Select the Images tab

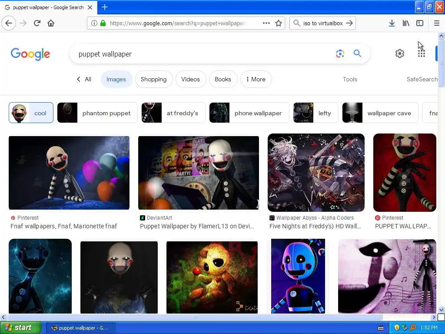(116, 79)
